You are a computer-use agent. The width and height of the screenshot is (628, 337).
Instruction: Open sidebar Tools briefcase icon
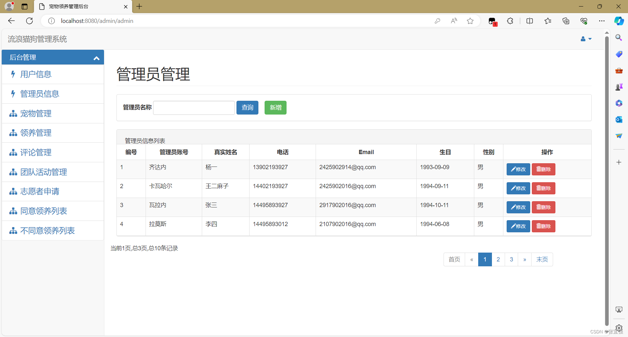click(619, 70)
